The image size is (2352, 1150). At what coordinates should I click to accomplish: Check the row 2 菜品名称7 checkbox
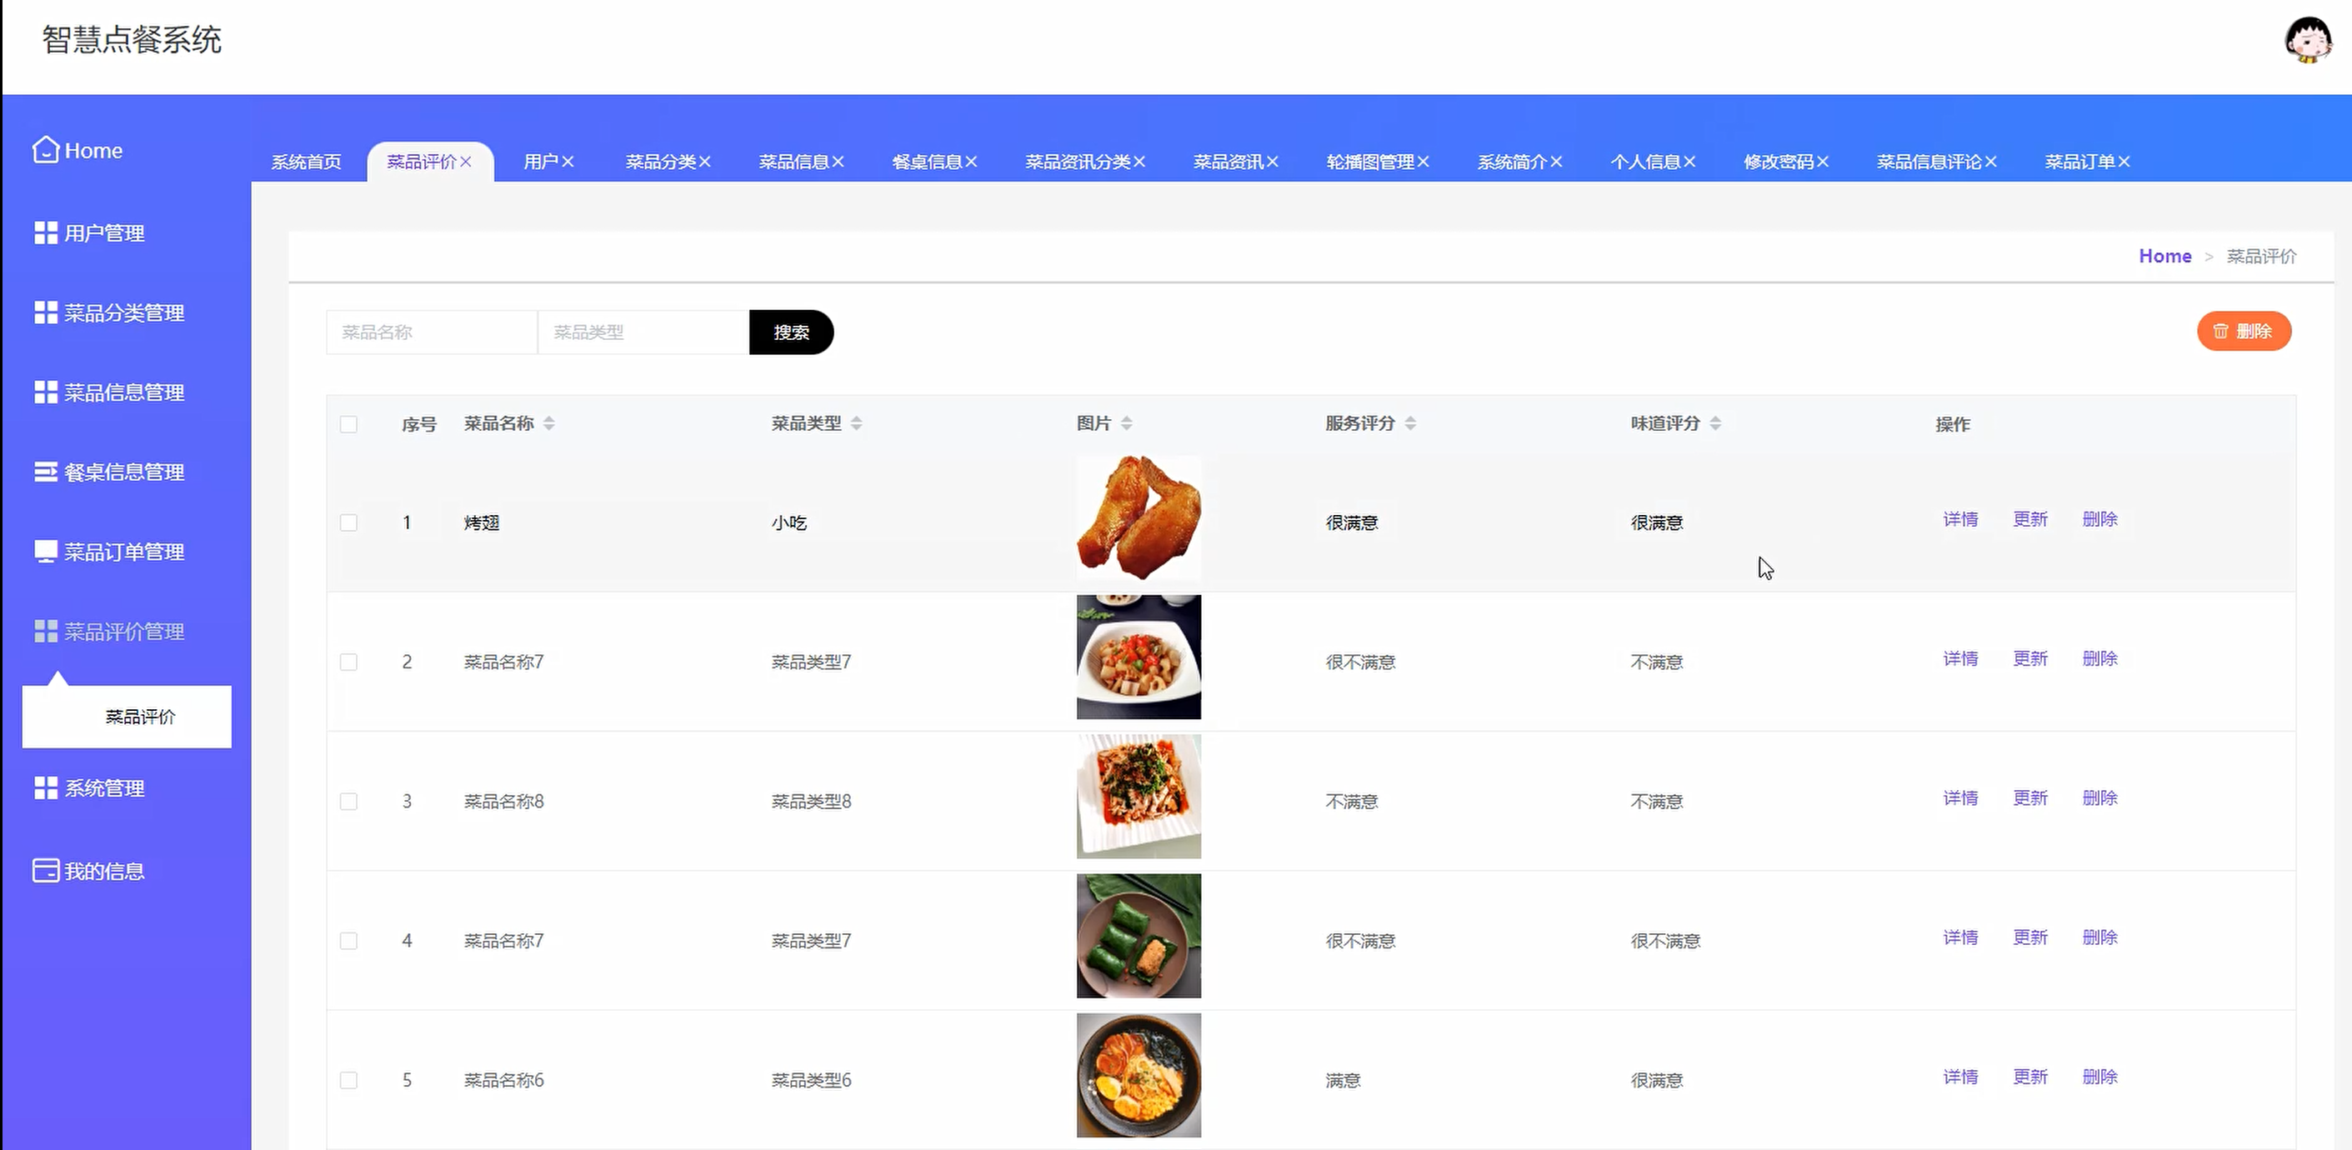348,662
